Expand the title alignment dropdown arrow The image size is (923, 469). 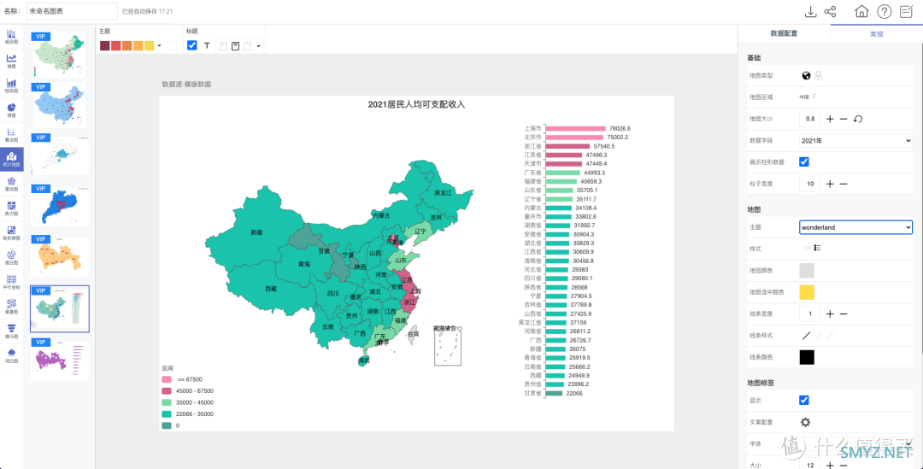[259, 46]
